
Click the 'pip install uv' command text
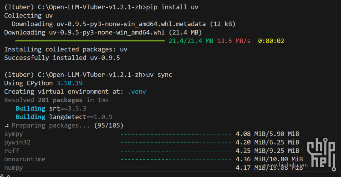coord(175,7)
